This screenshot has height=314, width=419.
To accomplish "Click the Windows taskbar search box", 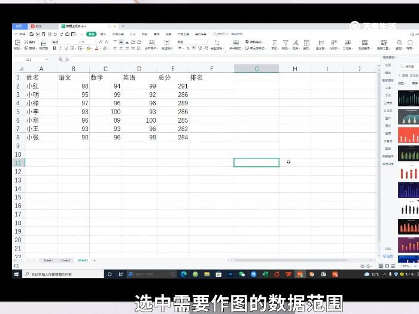I will click(x=63, y=274).
